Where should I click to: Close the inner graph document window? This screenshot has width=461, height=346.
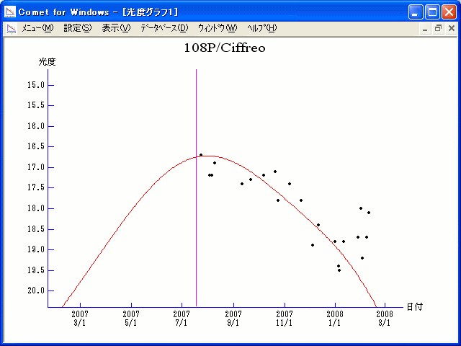coord(451,28)
